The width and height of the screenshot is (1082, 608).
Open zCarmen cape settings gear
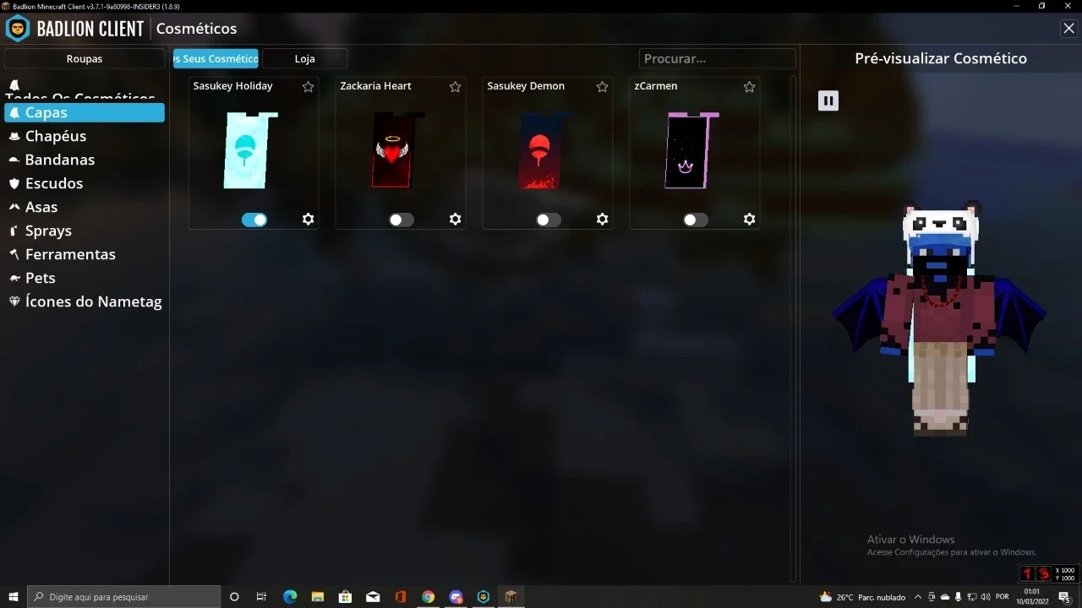(x=750, y=220)
